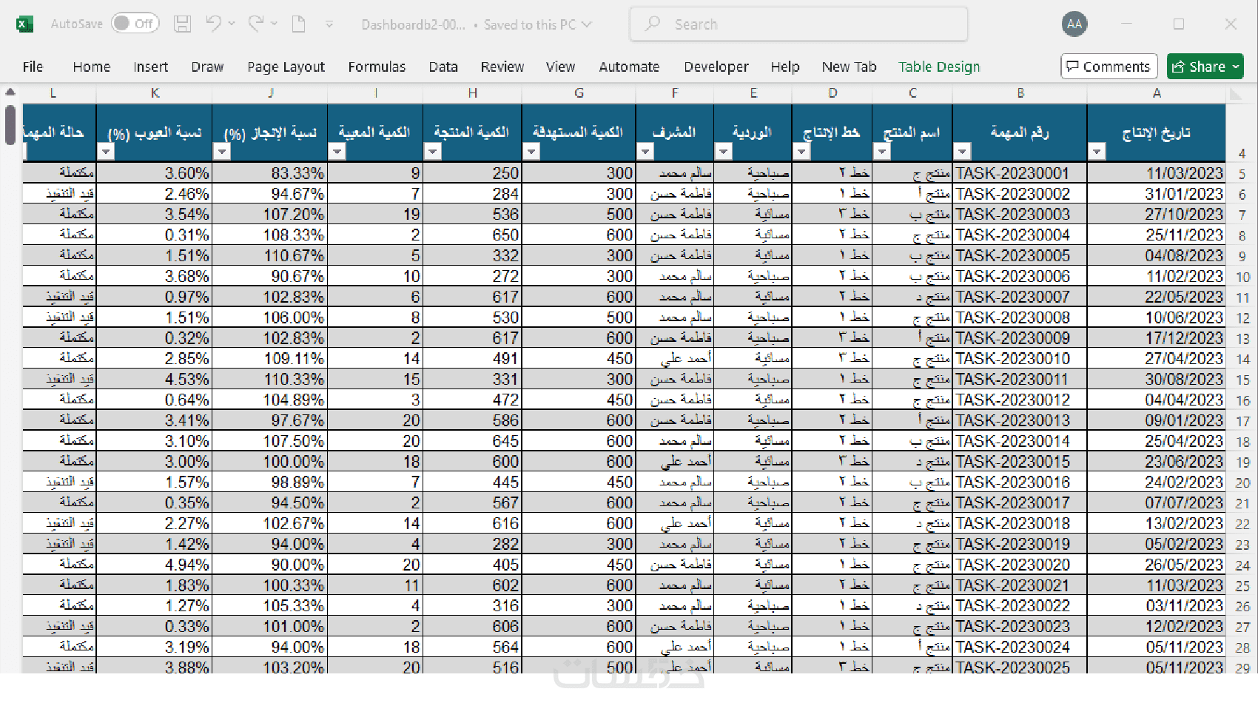This screenshot has width=1258, height=703.
Task: Click the Redo arrow icon
Action: [x=256, y=24]
